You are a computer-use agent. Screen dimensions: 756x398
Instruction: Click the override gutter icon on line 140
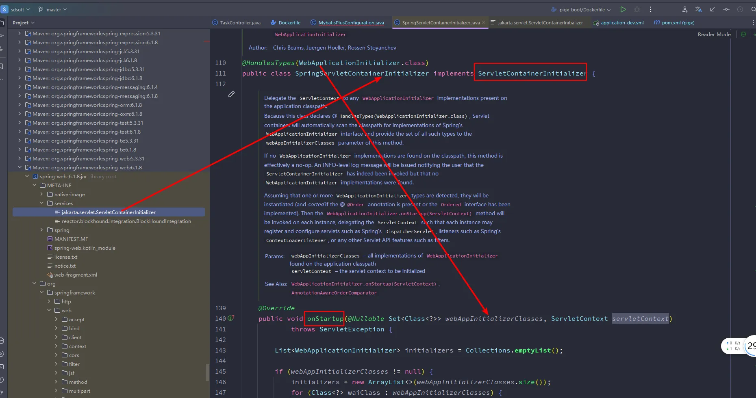[231, 318]
